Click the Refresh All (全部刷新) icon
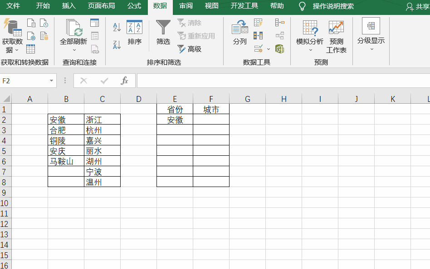The width and height of the screenshot is (430, 269). [74, 27]
